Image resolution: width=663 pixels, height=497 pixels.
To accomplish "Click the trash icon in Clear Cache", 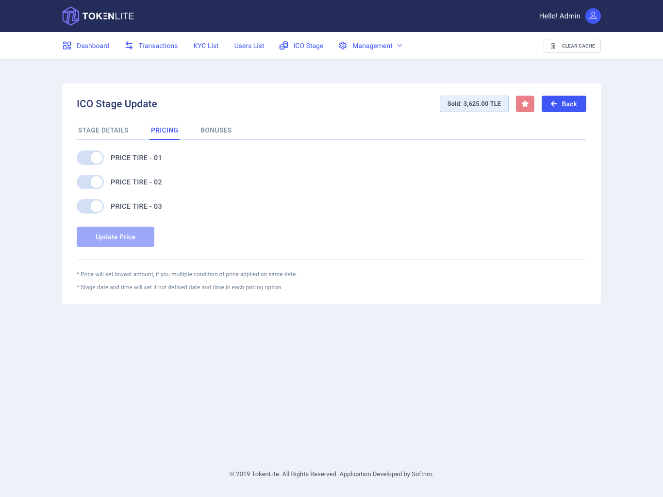I will tap(553, 46).
